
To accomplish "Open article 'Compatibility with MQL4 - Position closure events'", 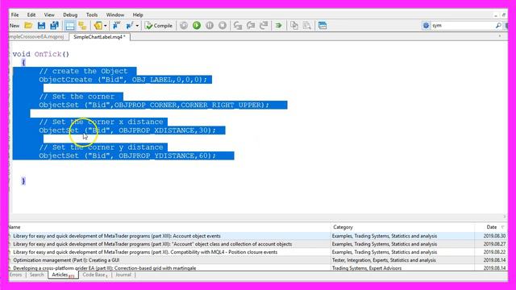I will tap(145, 252).
